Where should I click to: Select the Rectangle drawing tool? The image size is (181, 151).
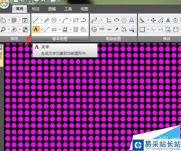[x=76, y=20]
